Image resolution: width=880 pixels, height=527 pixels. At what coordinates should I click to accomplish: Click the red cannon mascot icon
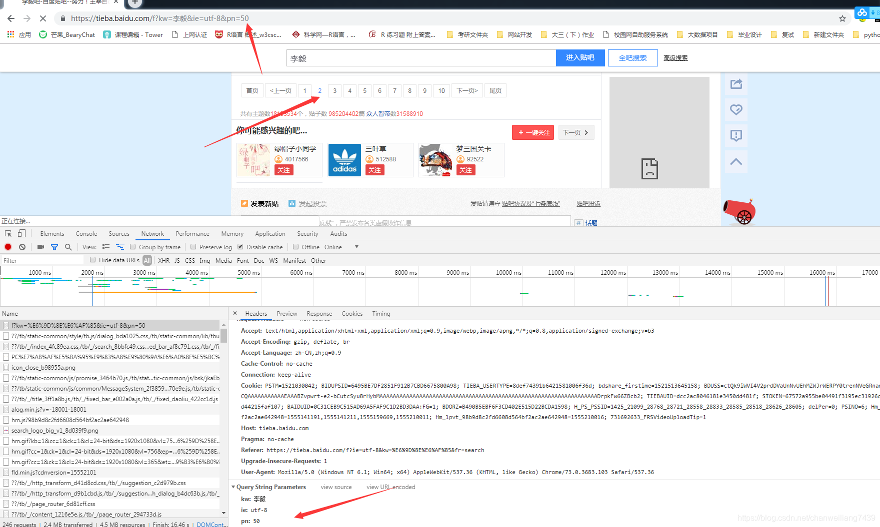(739, 211)
